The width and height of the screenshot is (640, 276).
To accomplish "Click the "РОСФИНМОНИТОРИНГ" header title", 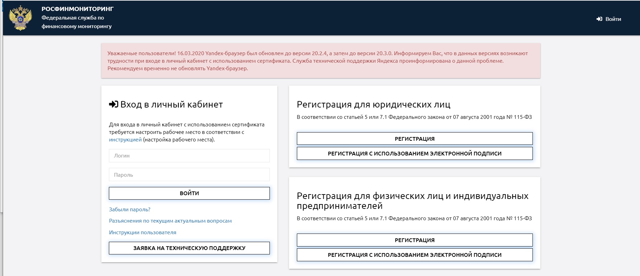I will pos(77,9).
